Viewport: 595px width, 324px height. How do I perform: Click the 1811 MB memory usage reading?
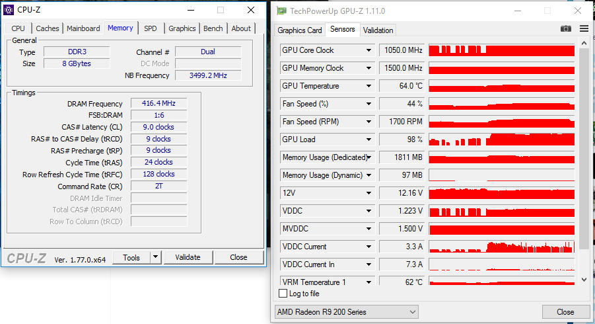coord(402,157)
